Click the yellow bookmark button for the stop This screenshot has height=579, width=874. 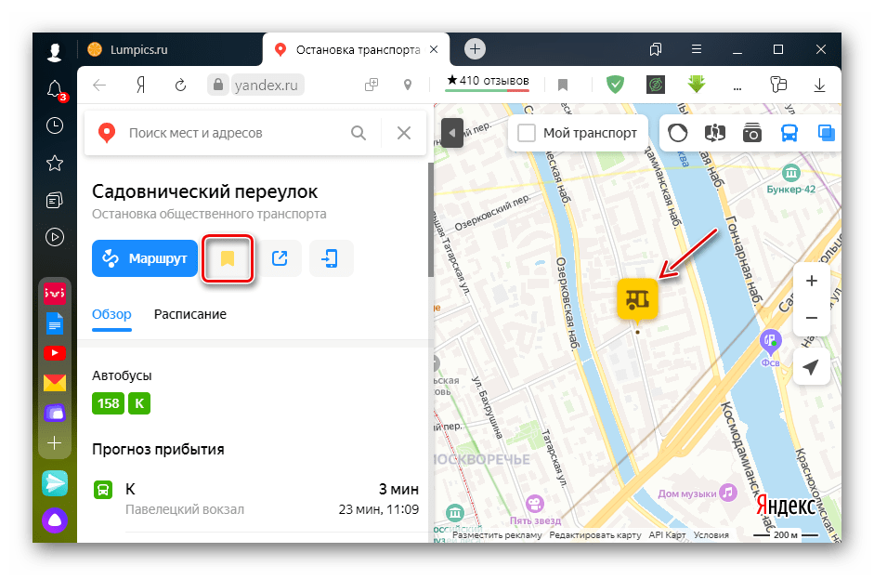[228, 259]
